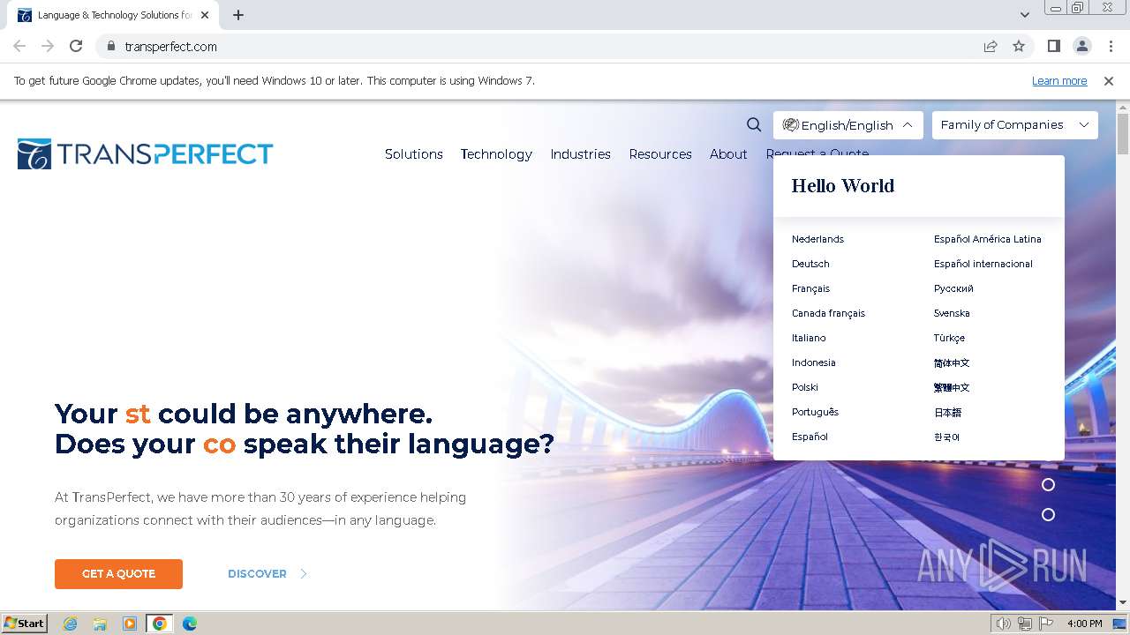Select the upper carousel slide dot
This screenshot has height=635, width=1130.
1048,485
